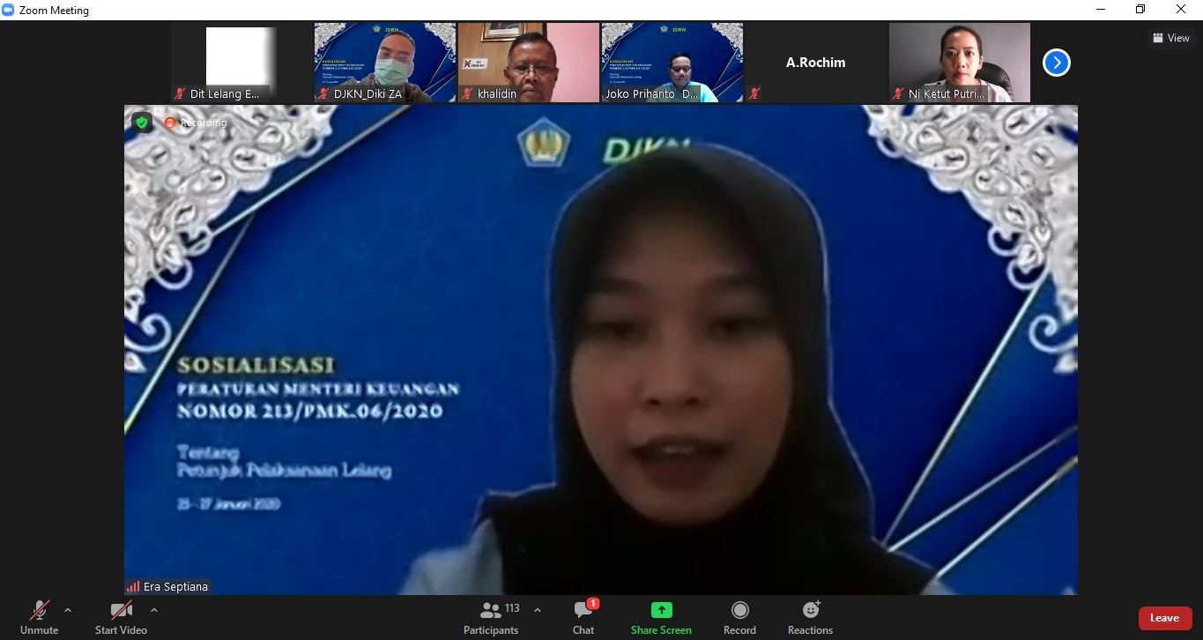Expand video options arrow beside Start Video

point(154,610)
